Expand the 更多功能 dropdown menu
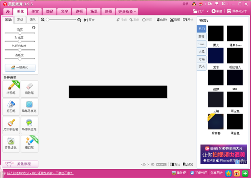This screenshot has height=178, width=251. coord(127,11)
